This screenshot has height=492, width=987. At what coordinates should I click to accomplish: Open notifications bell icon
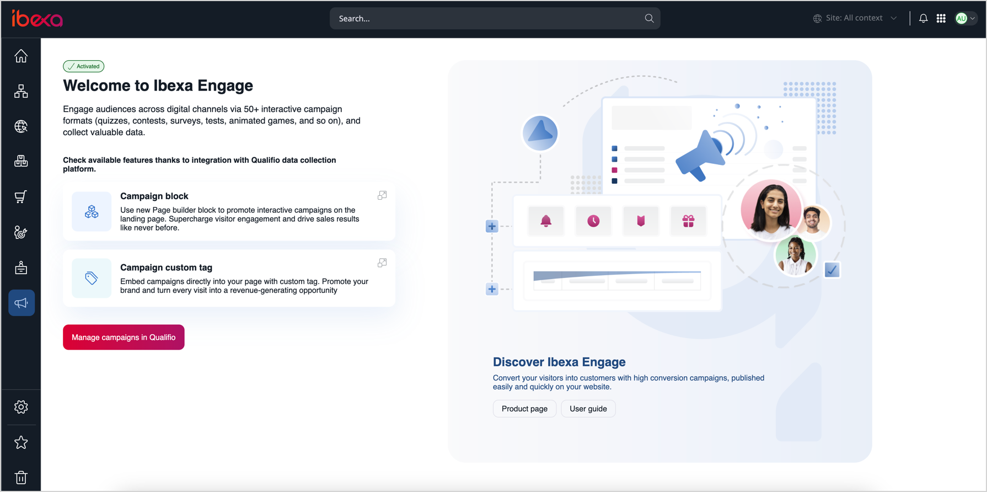click(923, 18)
